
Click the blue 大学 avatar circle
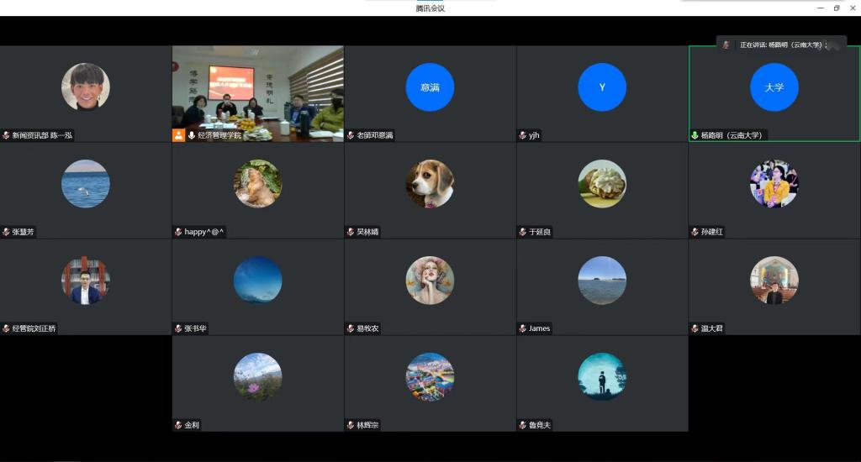pos(774,87)
